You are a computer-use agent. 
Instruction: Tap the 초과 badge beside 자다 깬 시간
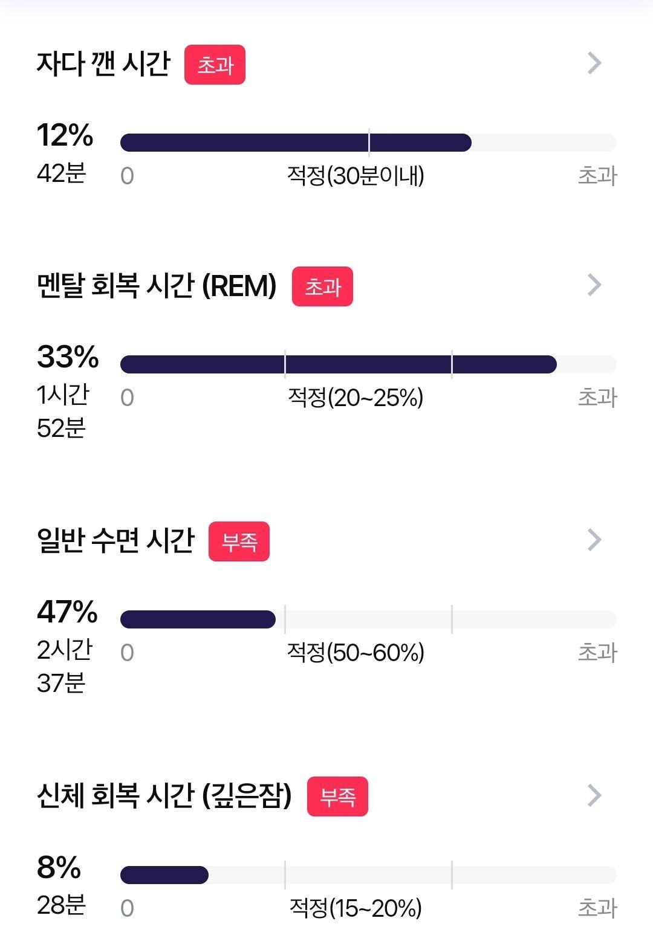pyautogui.click(x=215, y=65)
